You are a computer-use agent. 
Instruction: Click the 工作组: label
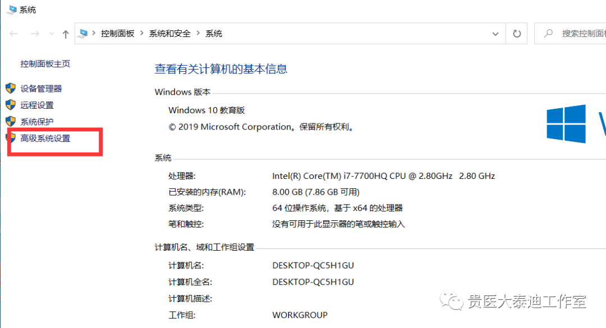[x=182, y=315]
